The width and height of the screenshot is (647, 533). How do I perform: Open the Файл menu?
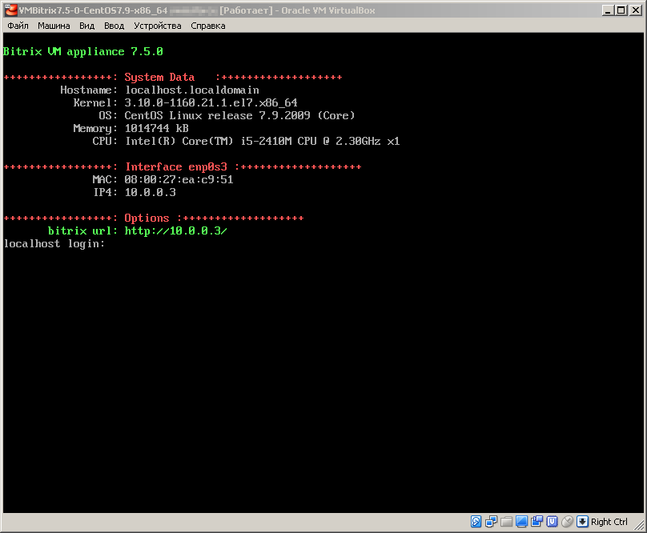pos(18,26)
